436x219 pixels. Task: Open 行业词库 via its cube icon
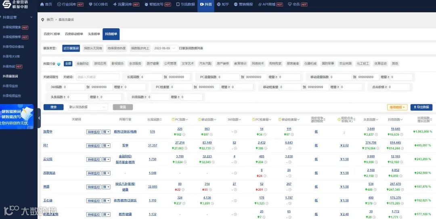coord(59,4)
